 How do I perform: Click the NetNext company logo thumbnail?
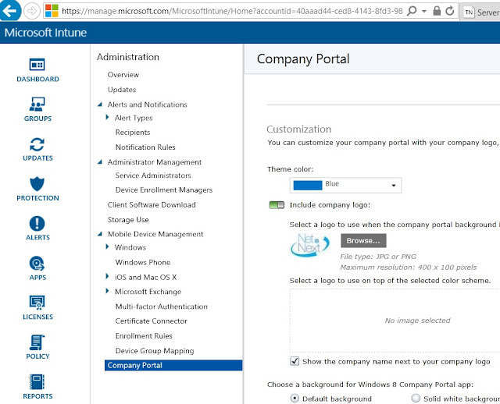(x=310, y=245)
